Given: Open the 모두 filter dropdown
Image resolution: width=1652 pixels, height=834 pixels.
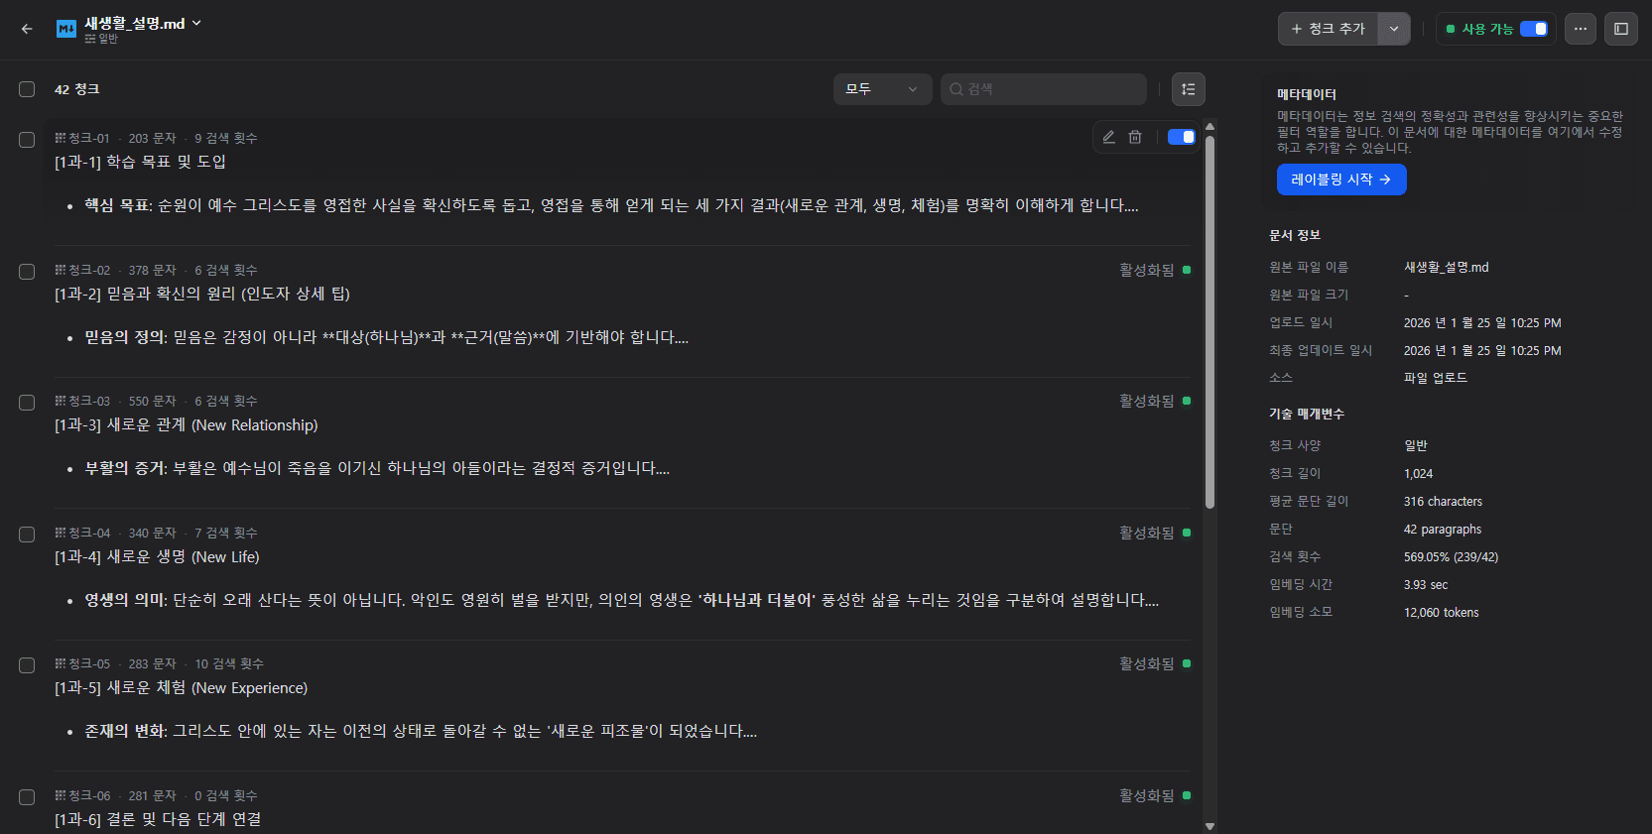Looking at the screenshot, I should pyautogui.click(x=882, y=89).
